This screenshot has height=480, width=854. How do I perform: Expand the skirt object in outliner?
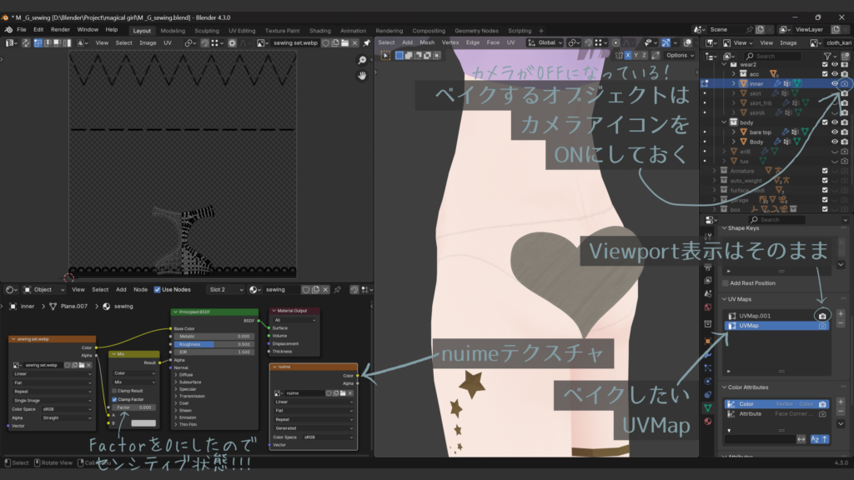pos(734,93)
